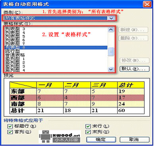Viewport: 154px width, 146px height.
Task: Open the 类别 dropdown arrow
Action: click(x=111, y=18)
